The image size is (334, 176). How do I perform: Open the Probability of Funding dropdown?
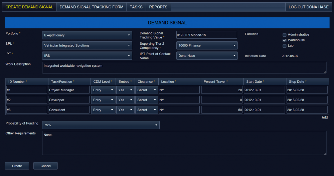[x=101, y=125]
